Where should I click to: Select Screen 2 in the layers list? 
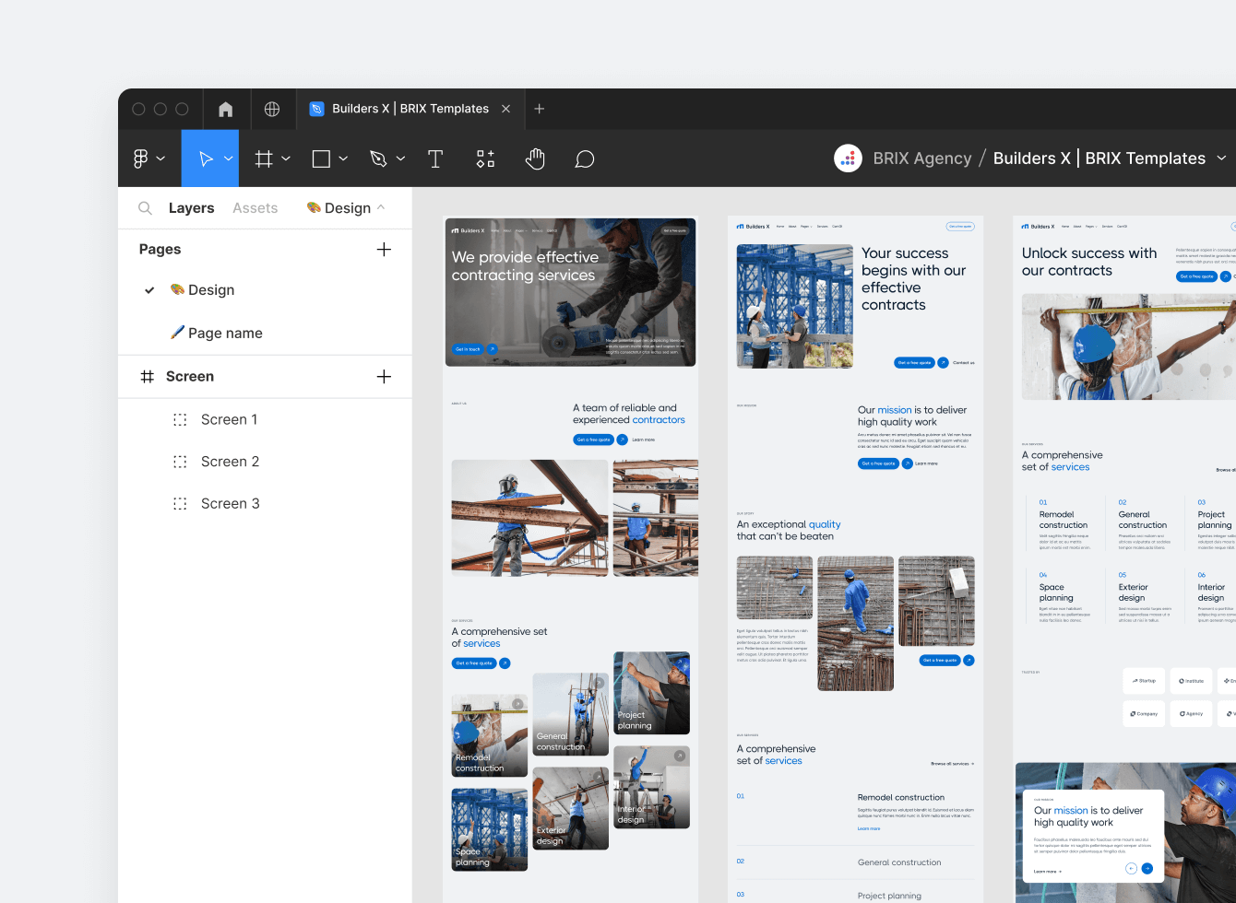click(230, 461)
